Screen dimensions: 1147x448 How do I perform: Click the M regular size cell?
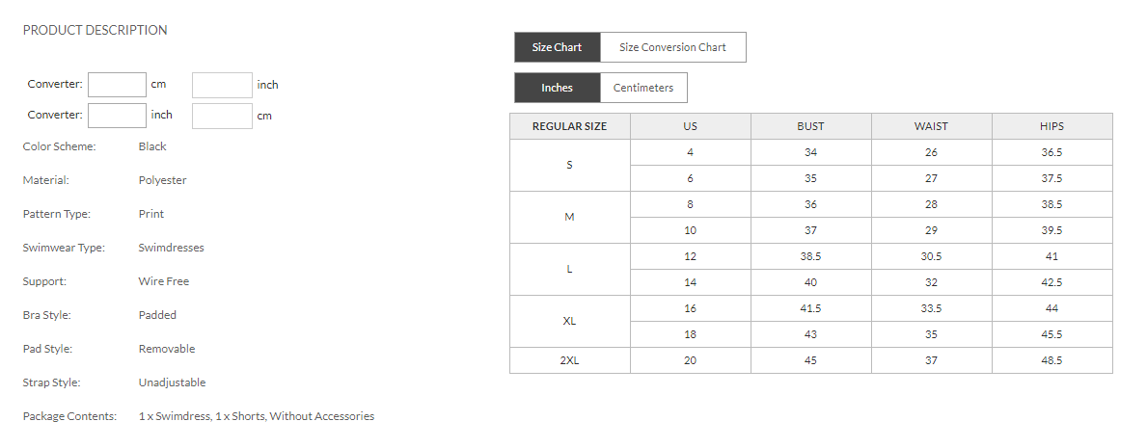(569, 217)
